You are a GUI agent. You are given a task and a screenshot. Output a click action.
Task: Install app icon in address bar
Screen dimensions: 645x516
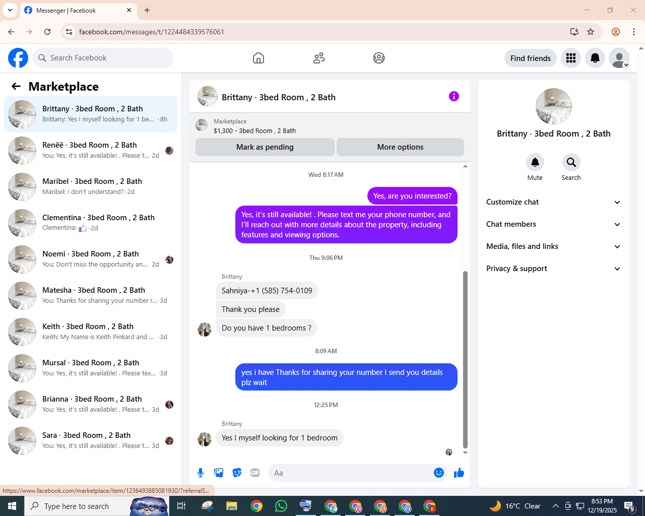574,32
